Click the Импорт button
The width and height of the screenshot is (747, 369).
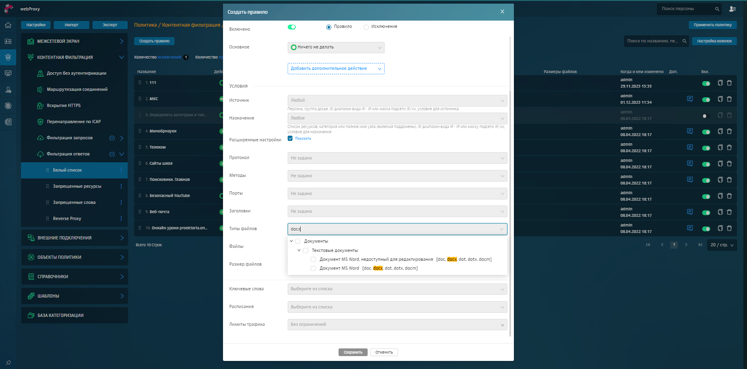coord(72,25)
